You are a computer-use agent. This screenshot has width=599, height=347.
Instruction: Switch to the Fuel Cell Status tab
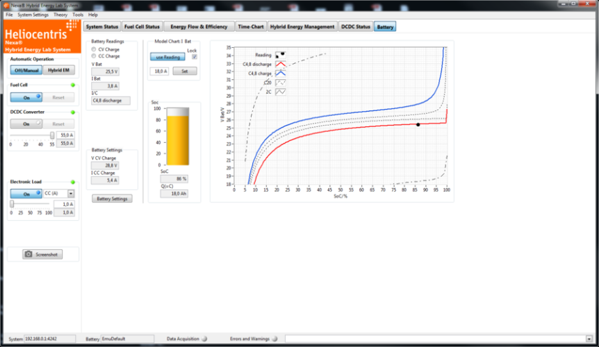pos(142,27)
